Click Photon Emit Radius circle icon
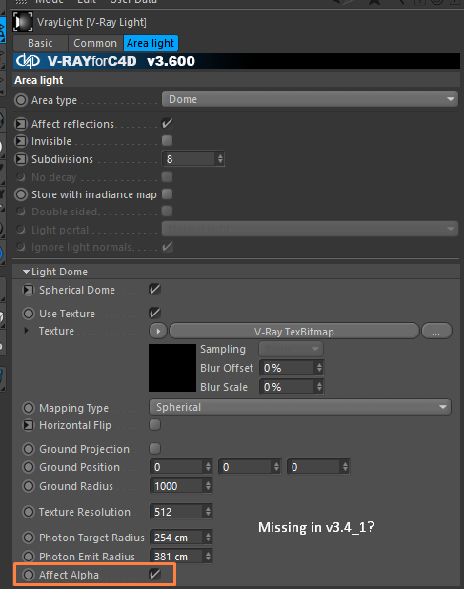 point(29,557)
